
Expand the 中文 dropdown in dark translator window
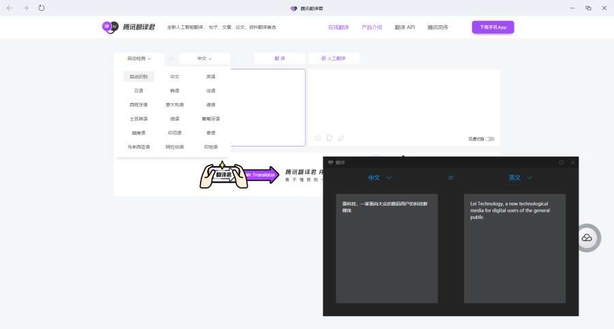[x=380, y=178]
